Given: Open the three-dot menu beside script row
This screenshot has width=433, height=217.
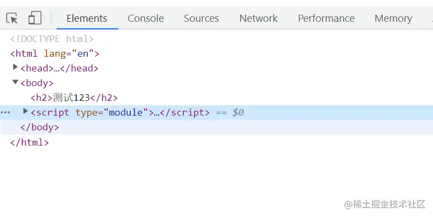Looking at the screenshot, I should (5, 112).
